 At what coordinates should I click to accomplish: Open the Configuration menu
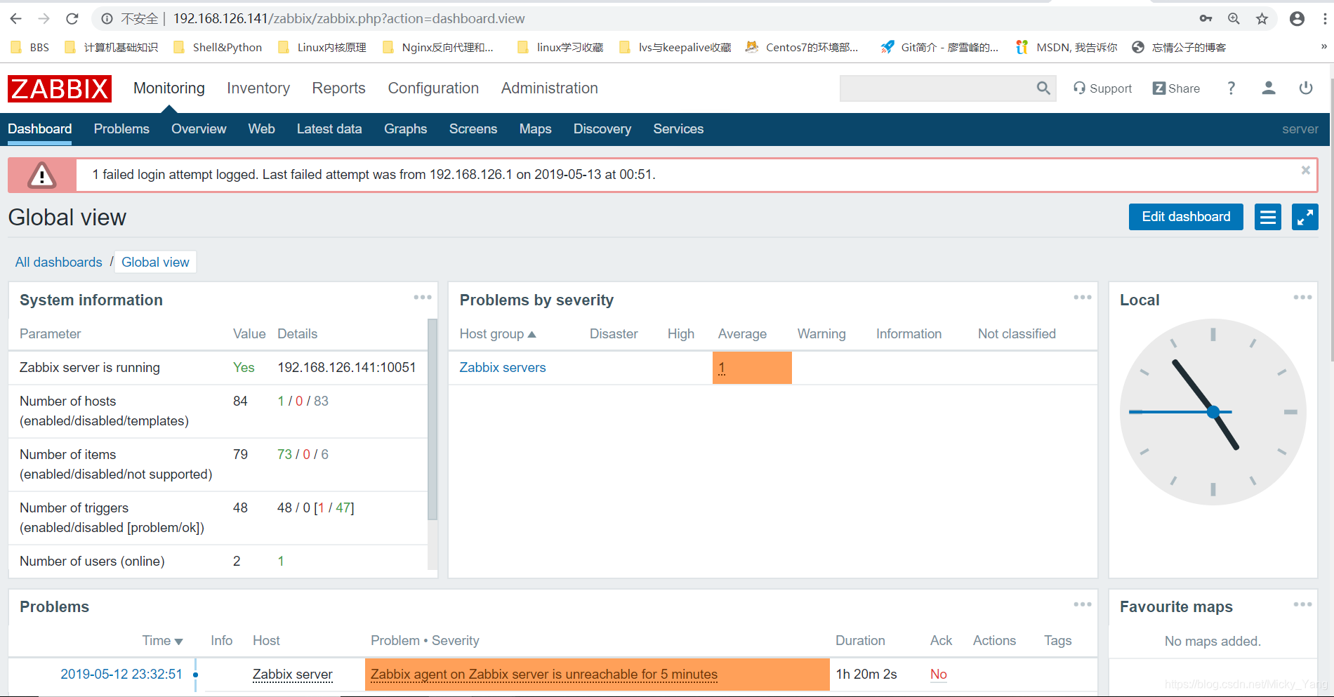coord(433,88)
